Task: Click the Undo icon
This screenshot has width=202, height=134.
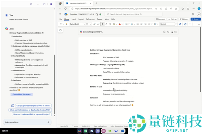Action: pyautogui.click(x=61, y=24)
